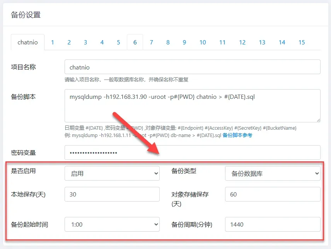Click the 本地保存(天) input field
The width and height of the screenshot is (331, 249).
[112, 195]
